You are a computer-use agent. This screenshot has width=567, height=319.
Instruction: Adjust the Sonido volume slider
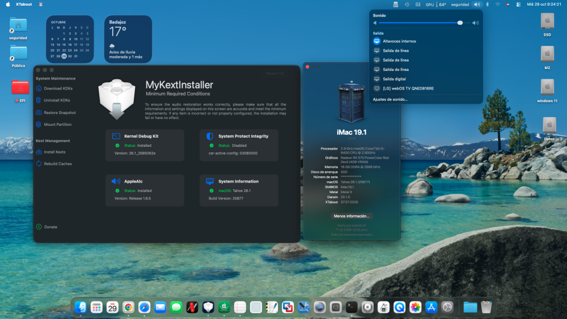[425, 23]
